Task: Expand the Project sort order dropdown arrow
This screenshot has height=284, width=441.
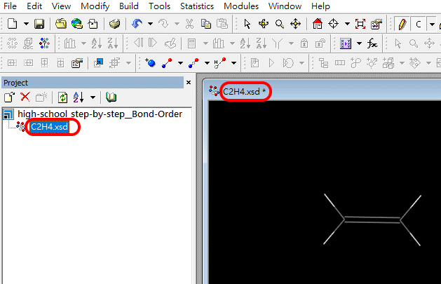Action: click(x=93, y=97)
